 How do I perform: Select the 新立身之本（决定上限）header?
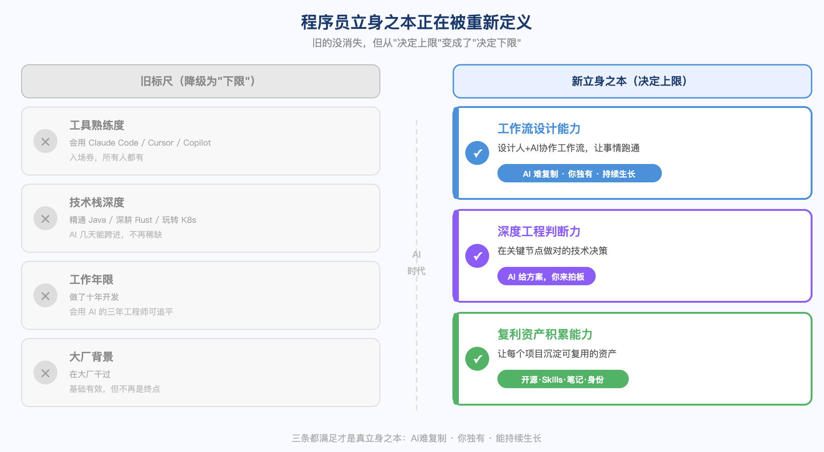point(632,81)
